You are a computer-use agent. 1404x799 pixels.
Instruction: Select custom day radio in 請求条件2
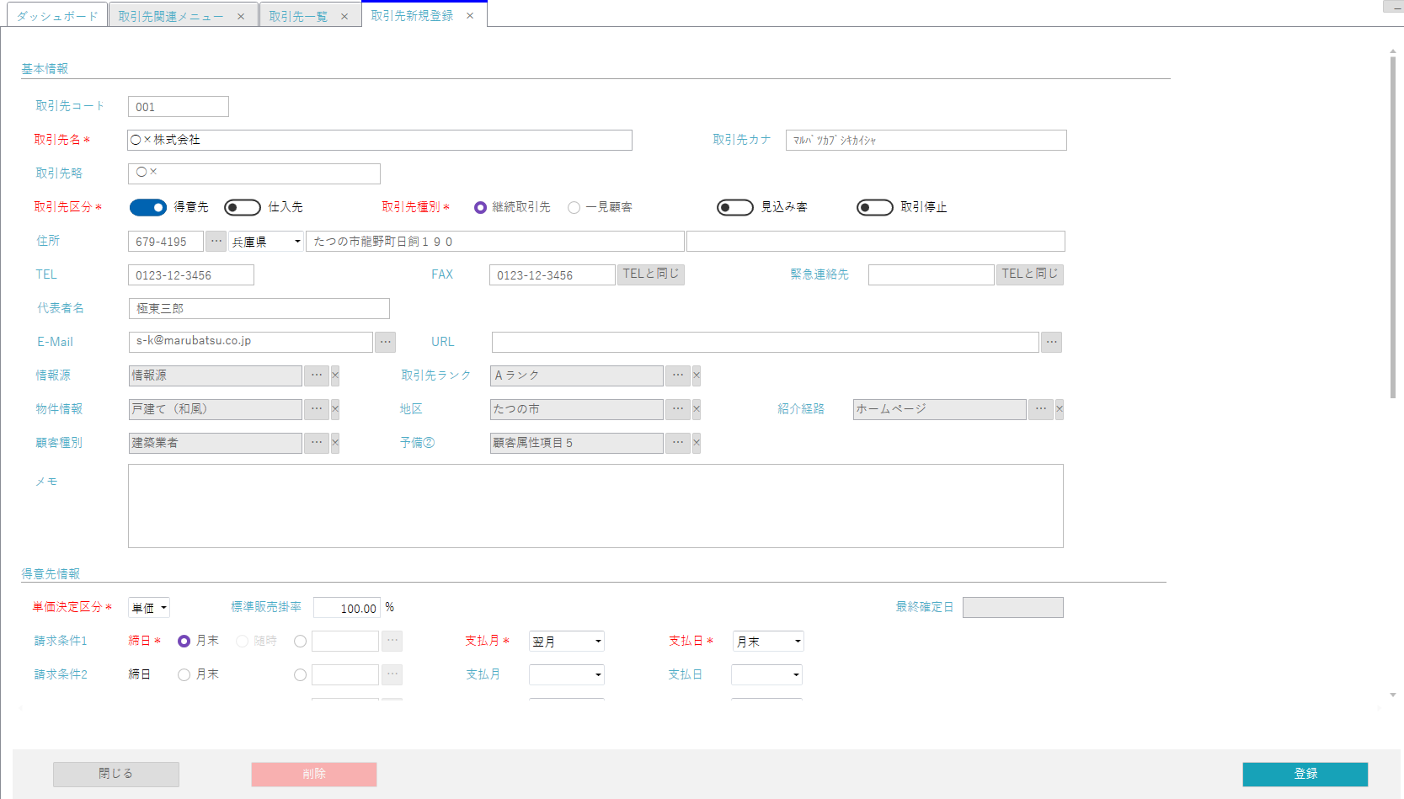click(x=300, y=675)
